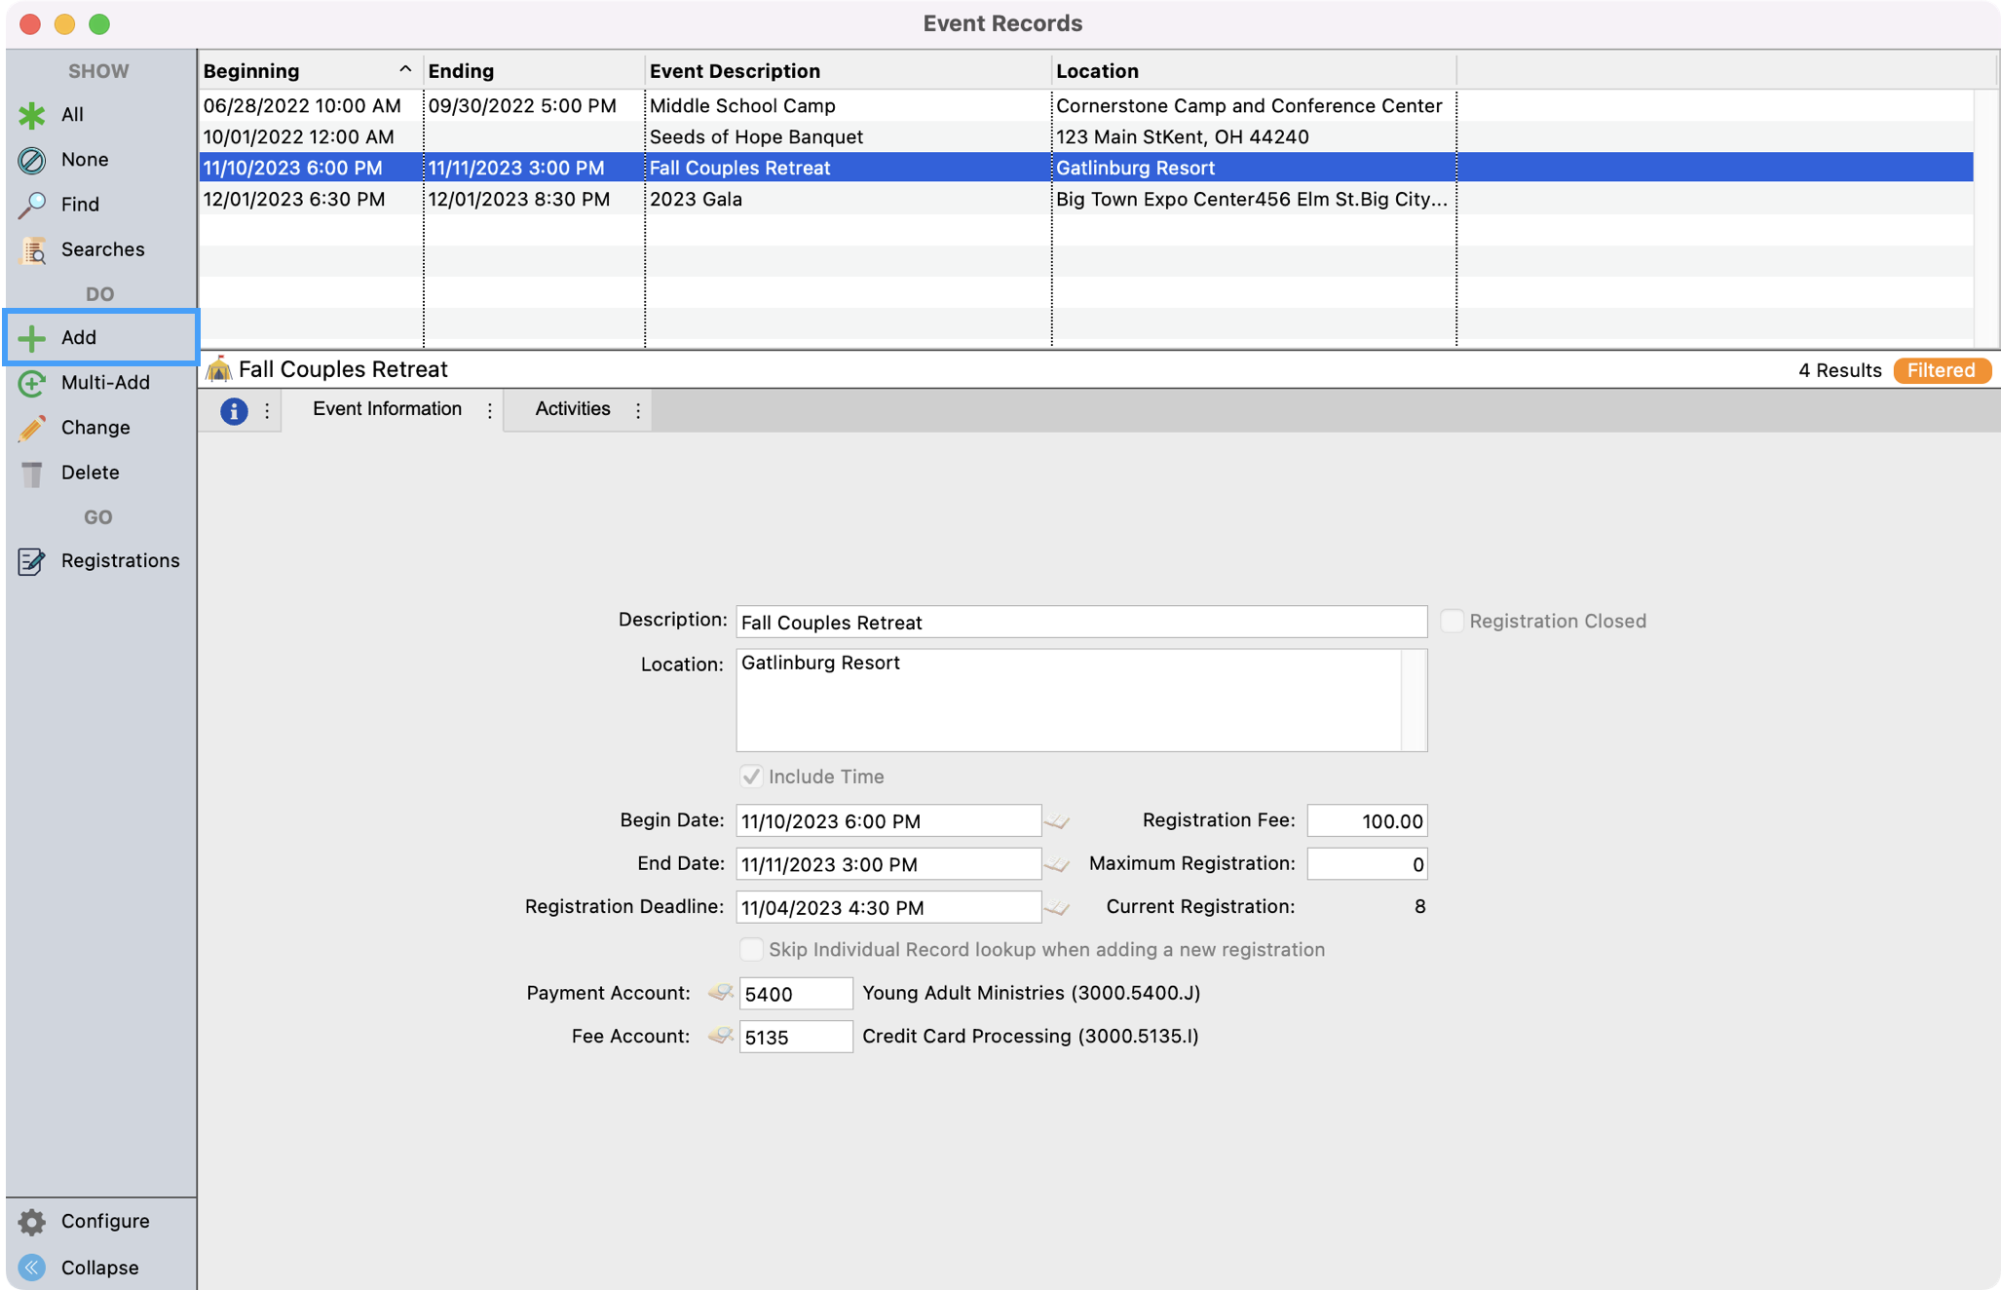Open Registrations from the sidebar icon
This screenshot has width=2001, height=1290.
pos(32,561)
